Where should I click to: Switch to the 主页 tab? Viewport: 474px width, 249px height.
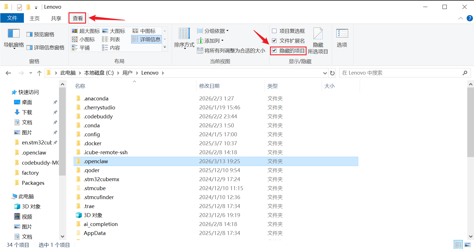pyautogui.click(x=35, y=18)
